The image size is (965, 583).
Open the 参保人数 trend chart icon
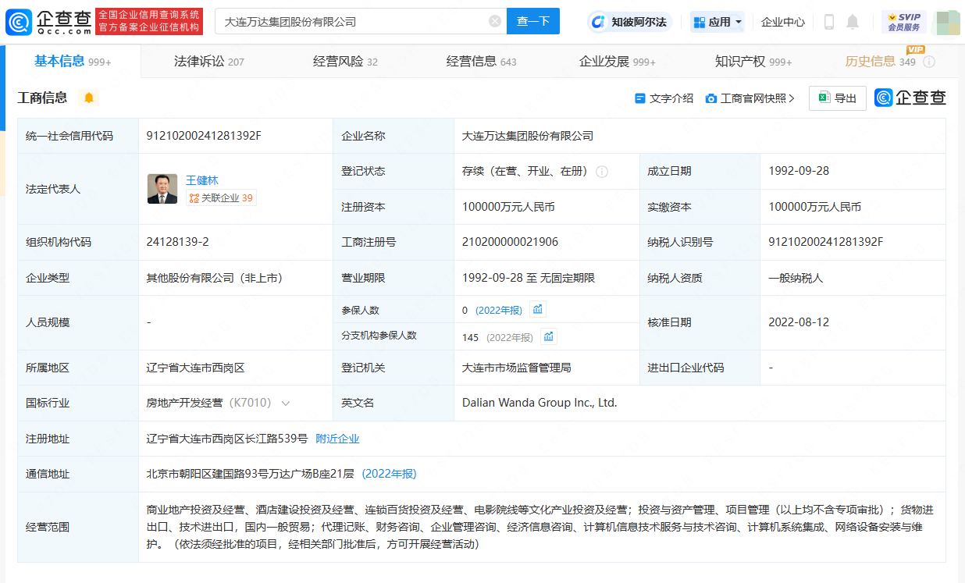(538, 310)
